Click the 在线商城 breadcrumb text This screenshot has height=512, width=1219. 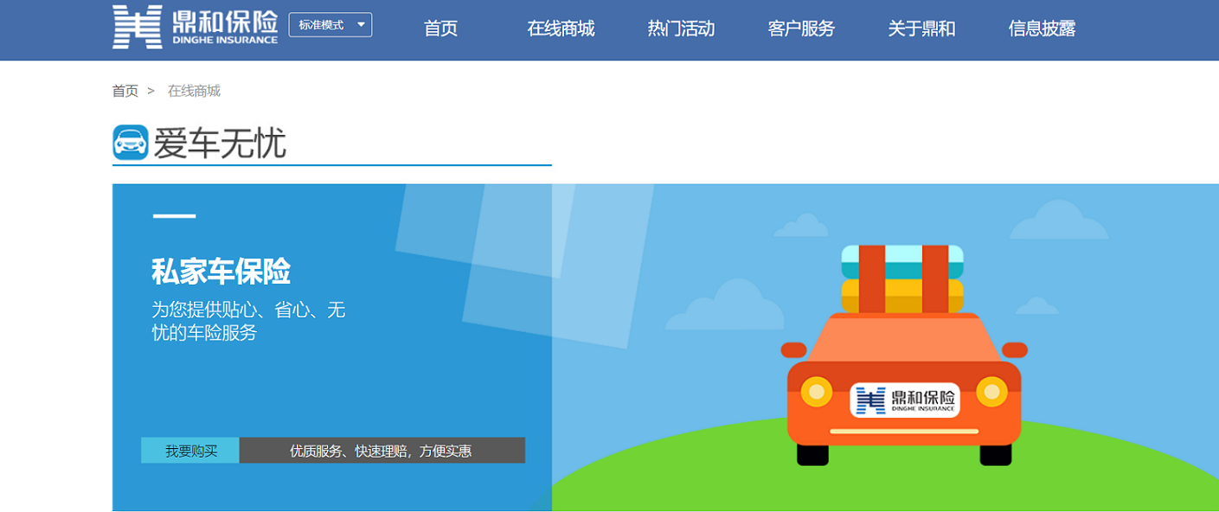[194, 91]
